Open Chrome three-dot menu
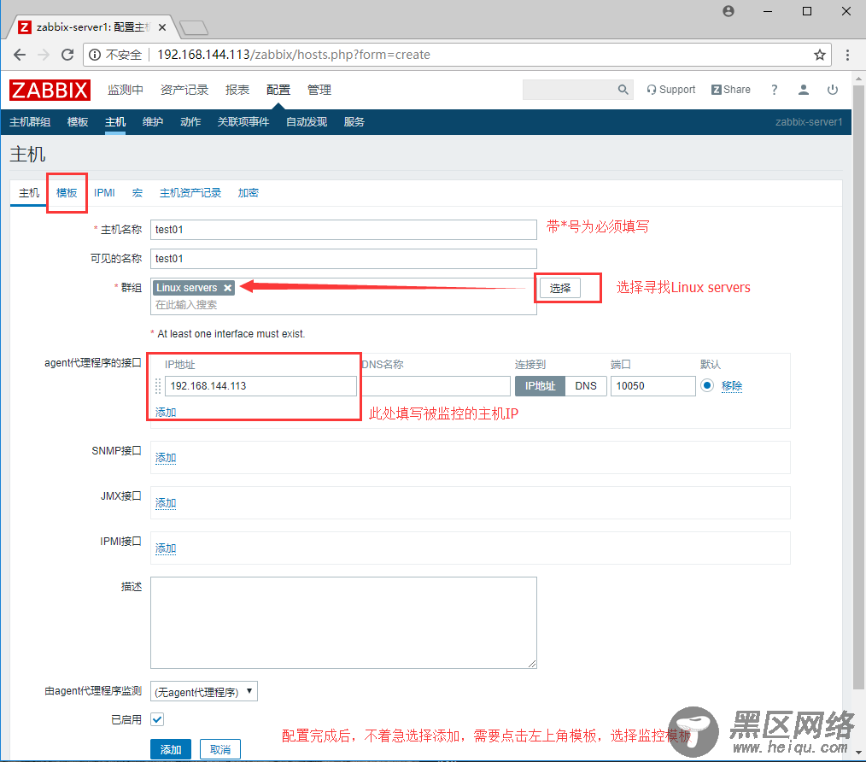The image size is (866, 762). click(x=847, y=55)
